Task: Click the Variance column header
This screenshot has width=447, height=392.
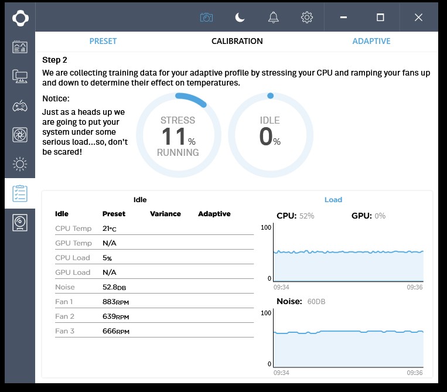Action: (165, 214)
